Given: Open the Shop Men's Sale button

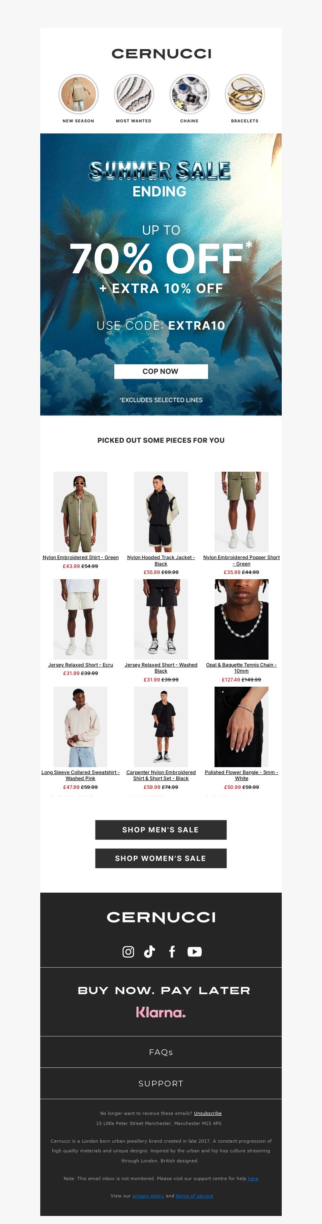Looking at the screenshot, I should (161, 829).
